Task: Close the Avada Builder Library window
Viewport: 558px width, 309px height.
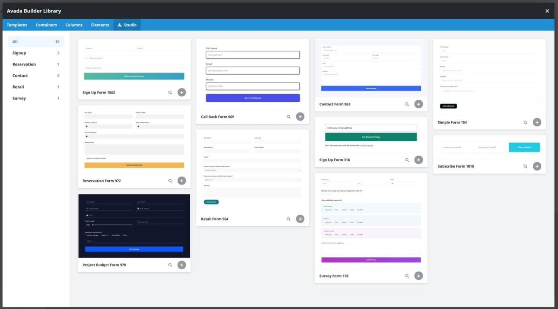Action: [547, 10]
